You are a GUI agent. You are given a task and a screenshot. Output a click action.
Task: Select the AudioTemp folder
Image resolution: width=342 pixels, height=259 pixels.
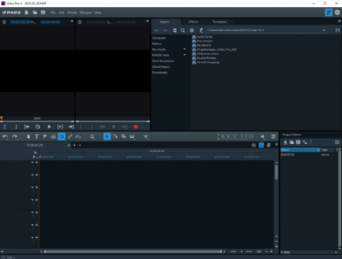coord(202,37)
